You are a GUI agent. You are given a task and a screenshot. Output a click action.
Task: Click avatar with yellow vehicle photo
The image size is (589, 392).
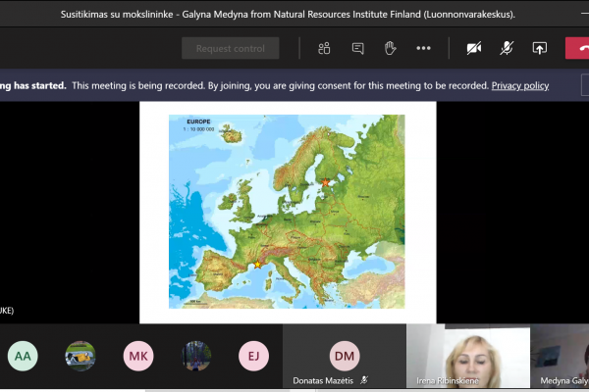[80, 356]
